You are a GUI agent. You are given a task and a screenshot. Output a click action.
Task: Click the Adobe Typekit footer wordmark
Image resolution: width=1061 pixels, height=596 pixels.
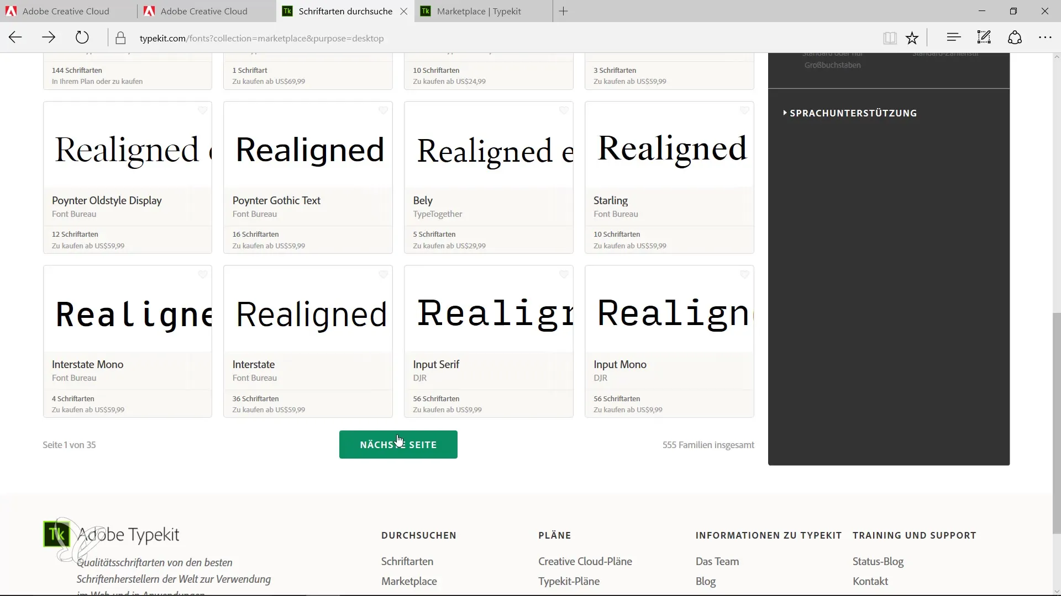pos(128,534)
